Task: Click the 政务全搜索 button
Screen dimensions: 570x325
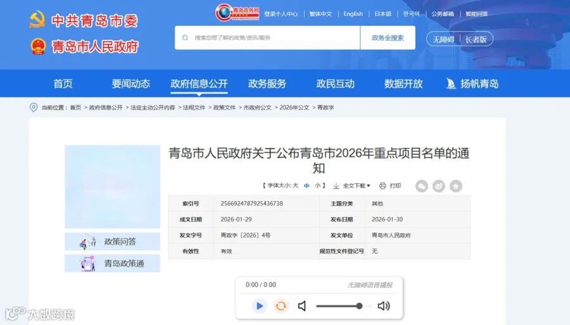Action: click(x=388, y=38)
